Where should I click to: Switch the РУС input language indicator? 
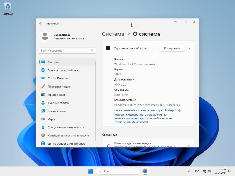197,171
